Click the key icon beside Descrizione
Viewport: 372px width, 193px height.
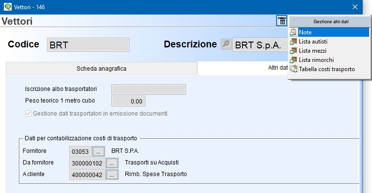click(226, 45)
